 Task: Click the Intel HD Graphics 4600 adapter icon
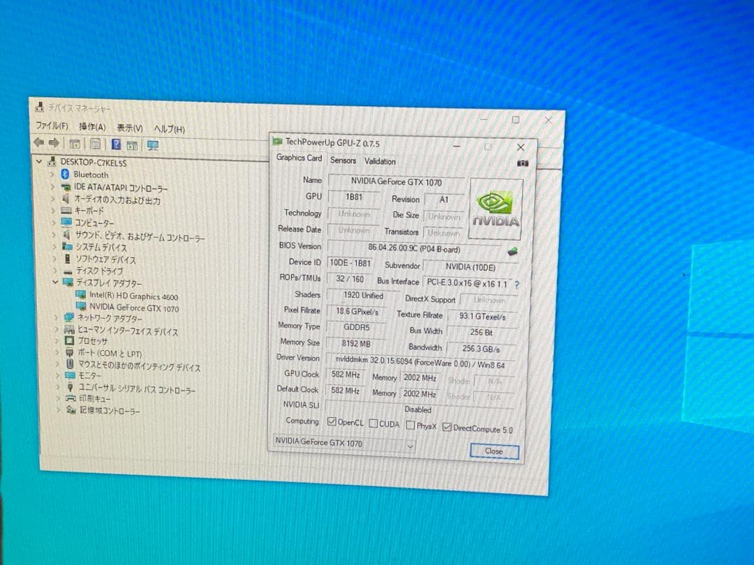click(81, 294)
